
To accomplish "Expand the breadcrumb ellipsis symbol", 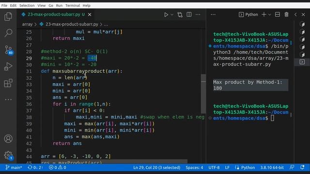I will (106, 25).
